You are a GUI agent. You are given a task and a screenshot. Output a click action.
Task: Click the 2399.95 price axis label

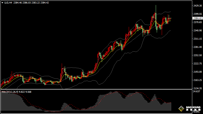coord(197,14)
